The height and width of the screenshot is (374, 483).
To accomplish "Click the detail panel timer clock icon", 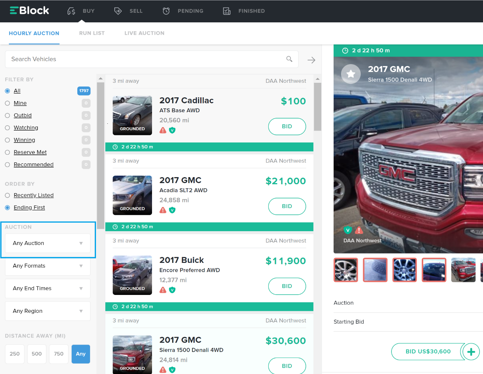I will [345, 51].
